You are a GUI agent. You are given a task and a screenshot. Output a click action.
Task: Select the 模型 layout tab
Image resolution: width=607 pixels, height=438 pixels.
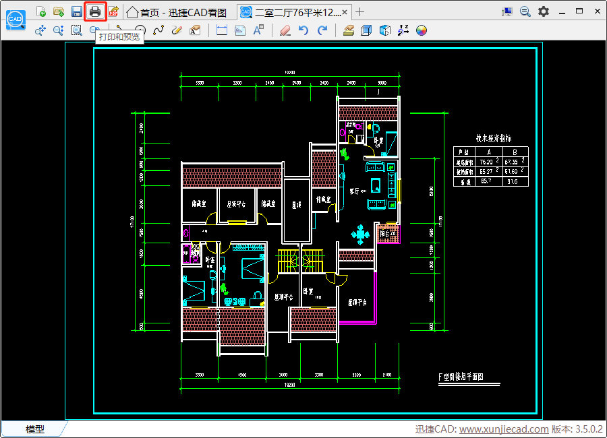coord(35,429)
